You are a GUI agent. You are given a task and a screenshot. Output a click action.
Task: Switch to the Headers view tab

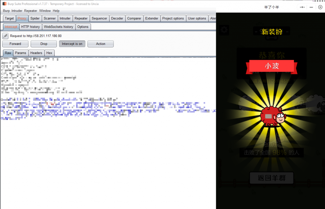pyautogui.click(x=36, y=53)
